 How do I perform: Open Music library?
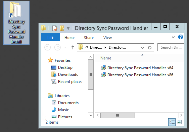(63, 110)
